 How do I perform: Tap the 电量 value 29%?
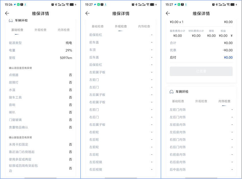click(x=69, y=50)
